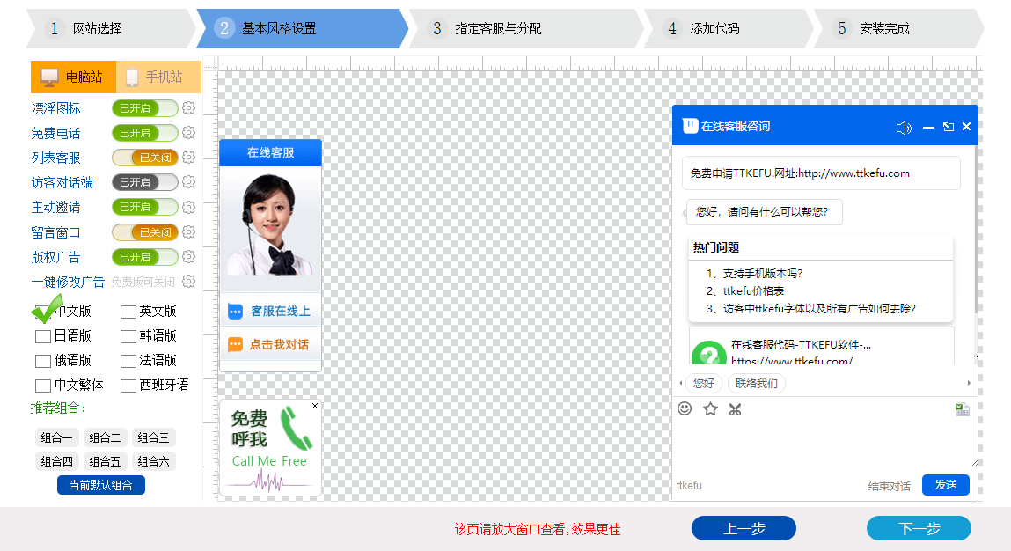Toggle the 免费电话 switch

pyautogui.click(x=145, y=133)
